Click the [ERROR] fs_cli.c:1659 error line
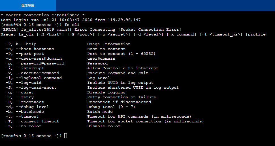275x146 pixels. click(91, 30)
